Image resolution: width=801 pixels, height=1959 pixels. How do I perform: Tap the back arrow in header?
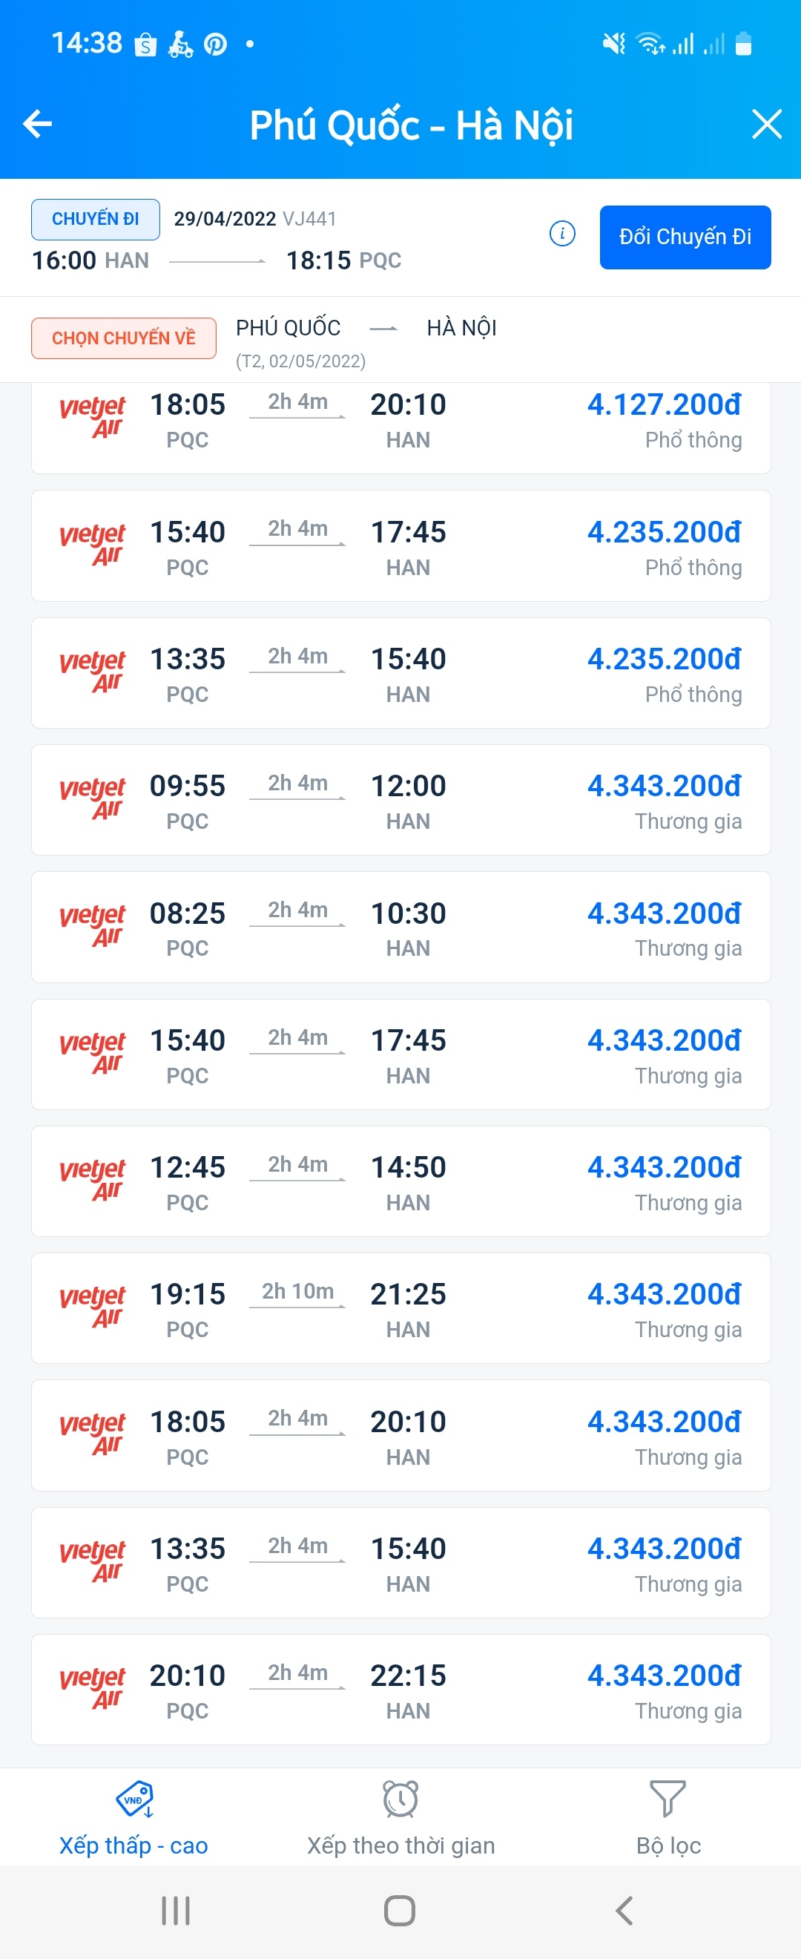37,124
